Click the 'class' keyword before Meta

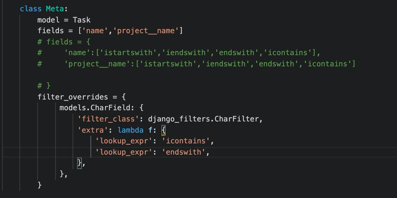pyautogui.click(x=31, y=9)
